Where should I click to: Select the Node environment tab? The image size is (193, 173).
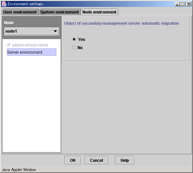tap(99, 12)
